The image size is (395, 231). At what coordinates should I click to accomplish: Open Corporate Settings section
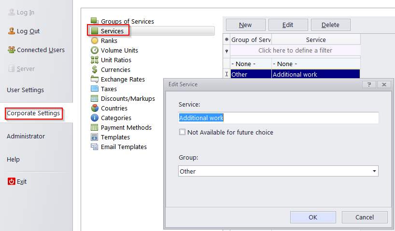33,113
